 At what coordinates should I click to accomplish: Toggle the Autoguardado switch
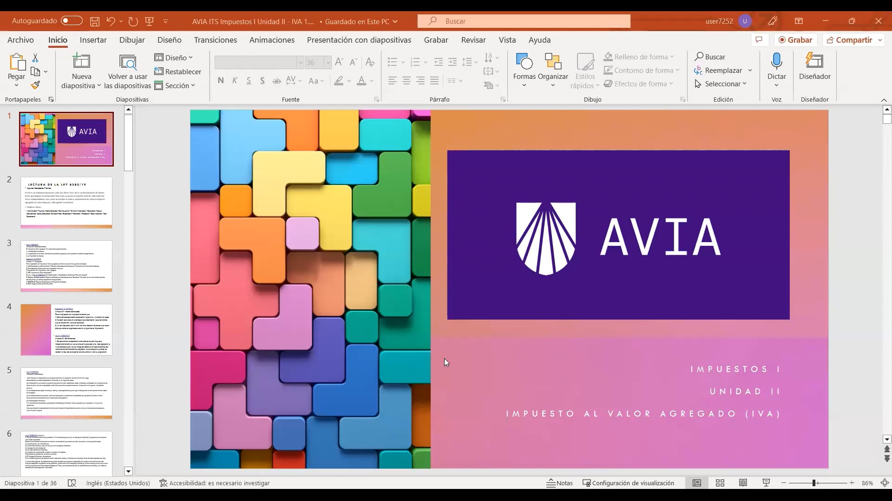tap(72, 21)
